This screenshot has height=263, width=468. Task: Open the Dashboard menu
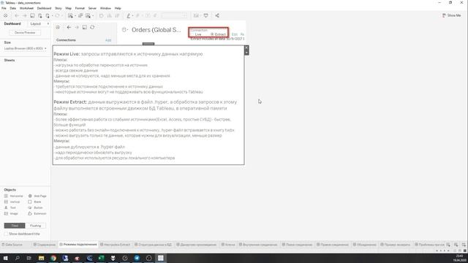click(44, 8)
